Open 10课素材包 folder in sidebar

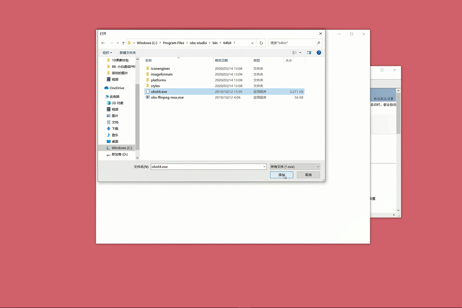(120, 60)
